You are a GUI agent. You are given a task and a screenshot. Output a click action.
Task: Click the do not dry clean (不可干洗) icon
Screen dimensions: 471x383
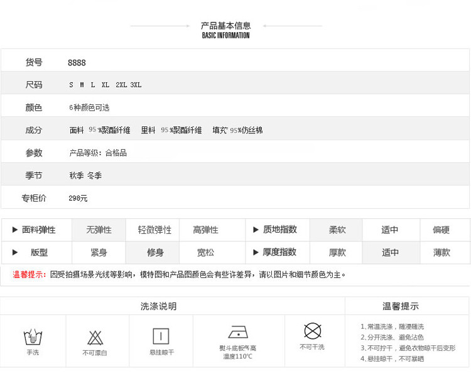click(312, 331)
